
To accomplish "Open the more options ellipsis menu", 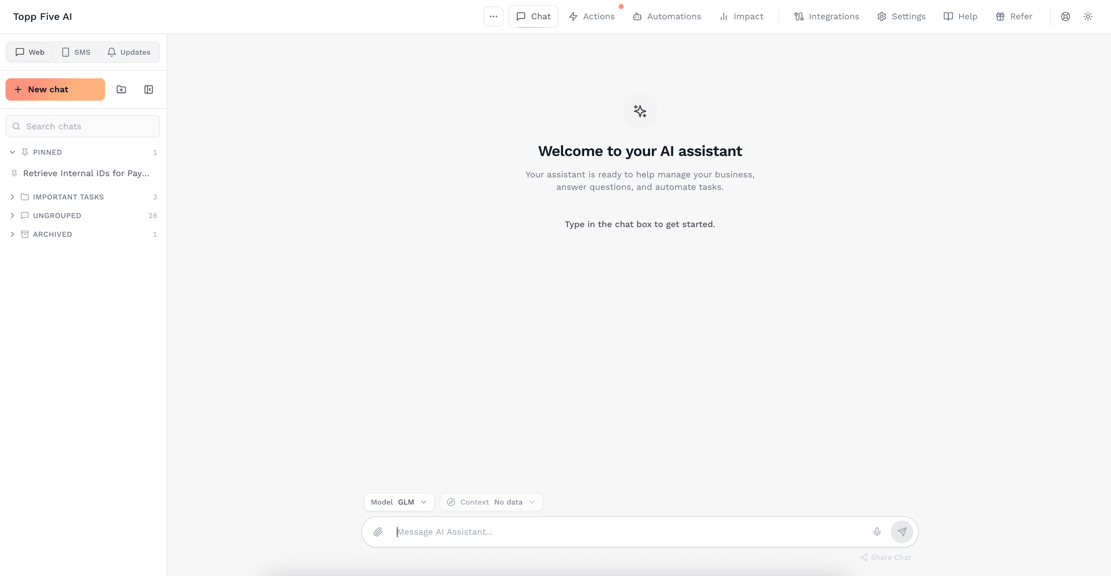I will click(493, 16).
